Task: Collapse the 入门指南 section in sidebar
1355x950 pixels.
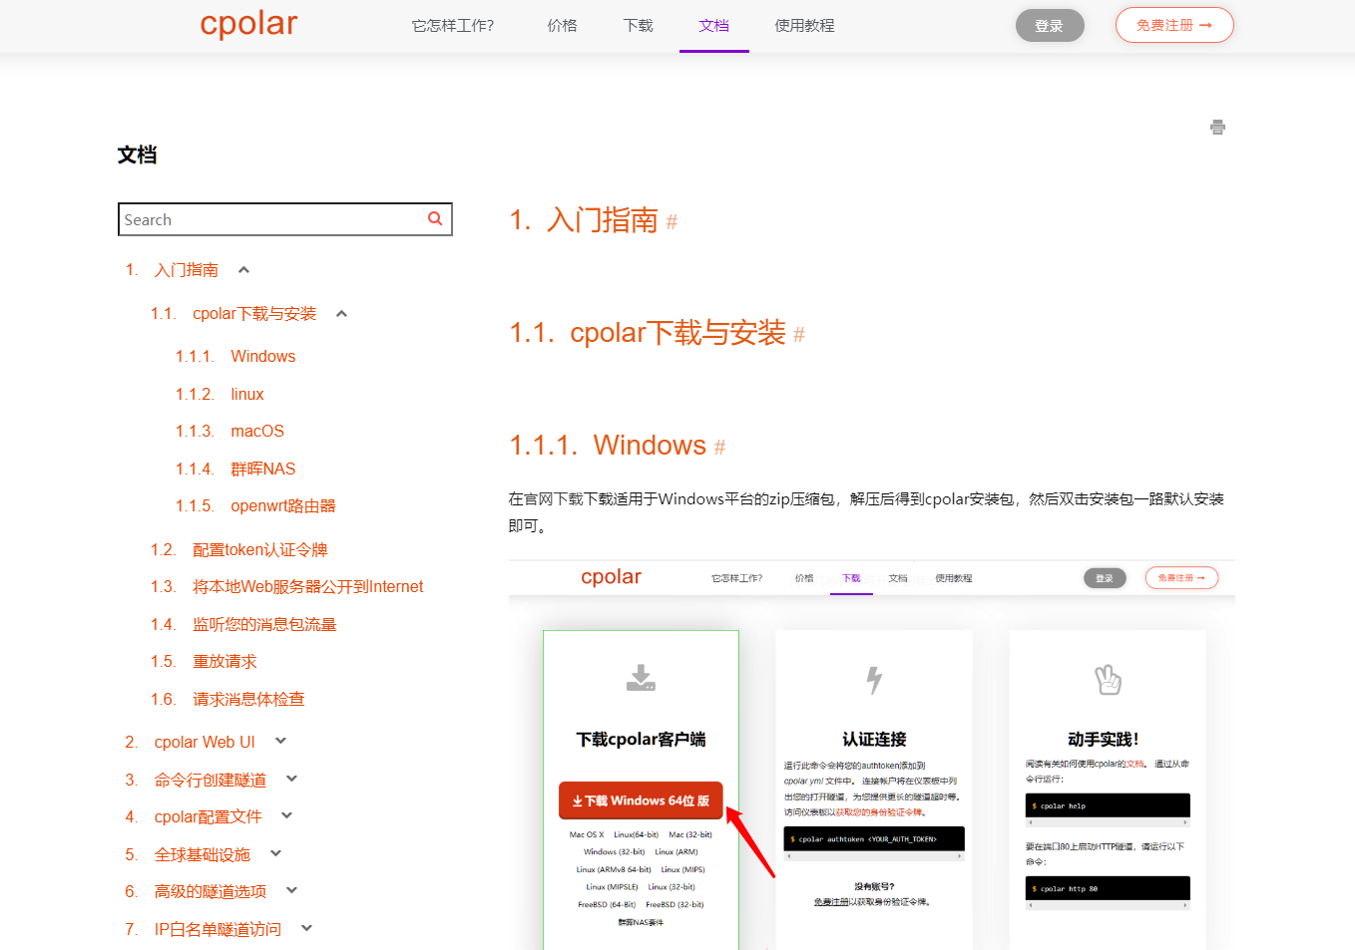Action: pos(244,268)
